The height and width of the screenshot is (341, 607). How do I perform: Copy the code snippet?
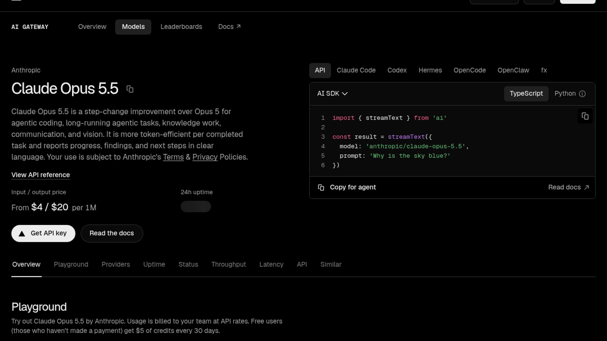tap(585, 116)
